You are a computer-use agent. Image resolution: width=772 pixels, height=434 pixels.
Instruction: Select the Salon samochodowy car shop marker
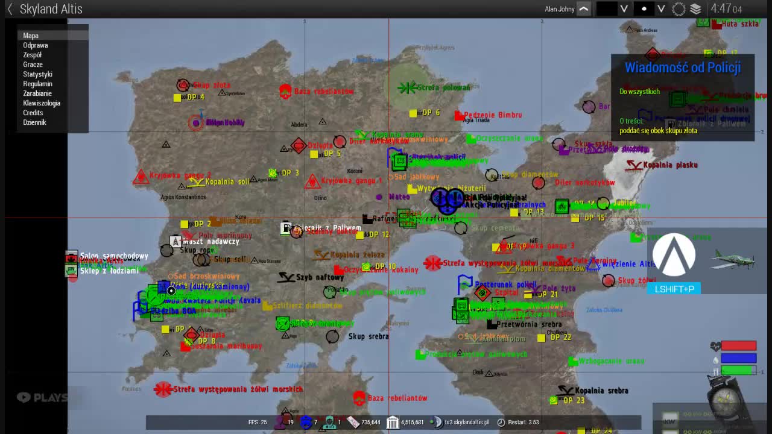tap(72, 257)
